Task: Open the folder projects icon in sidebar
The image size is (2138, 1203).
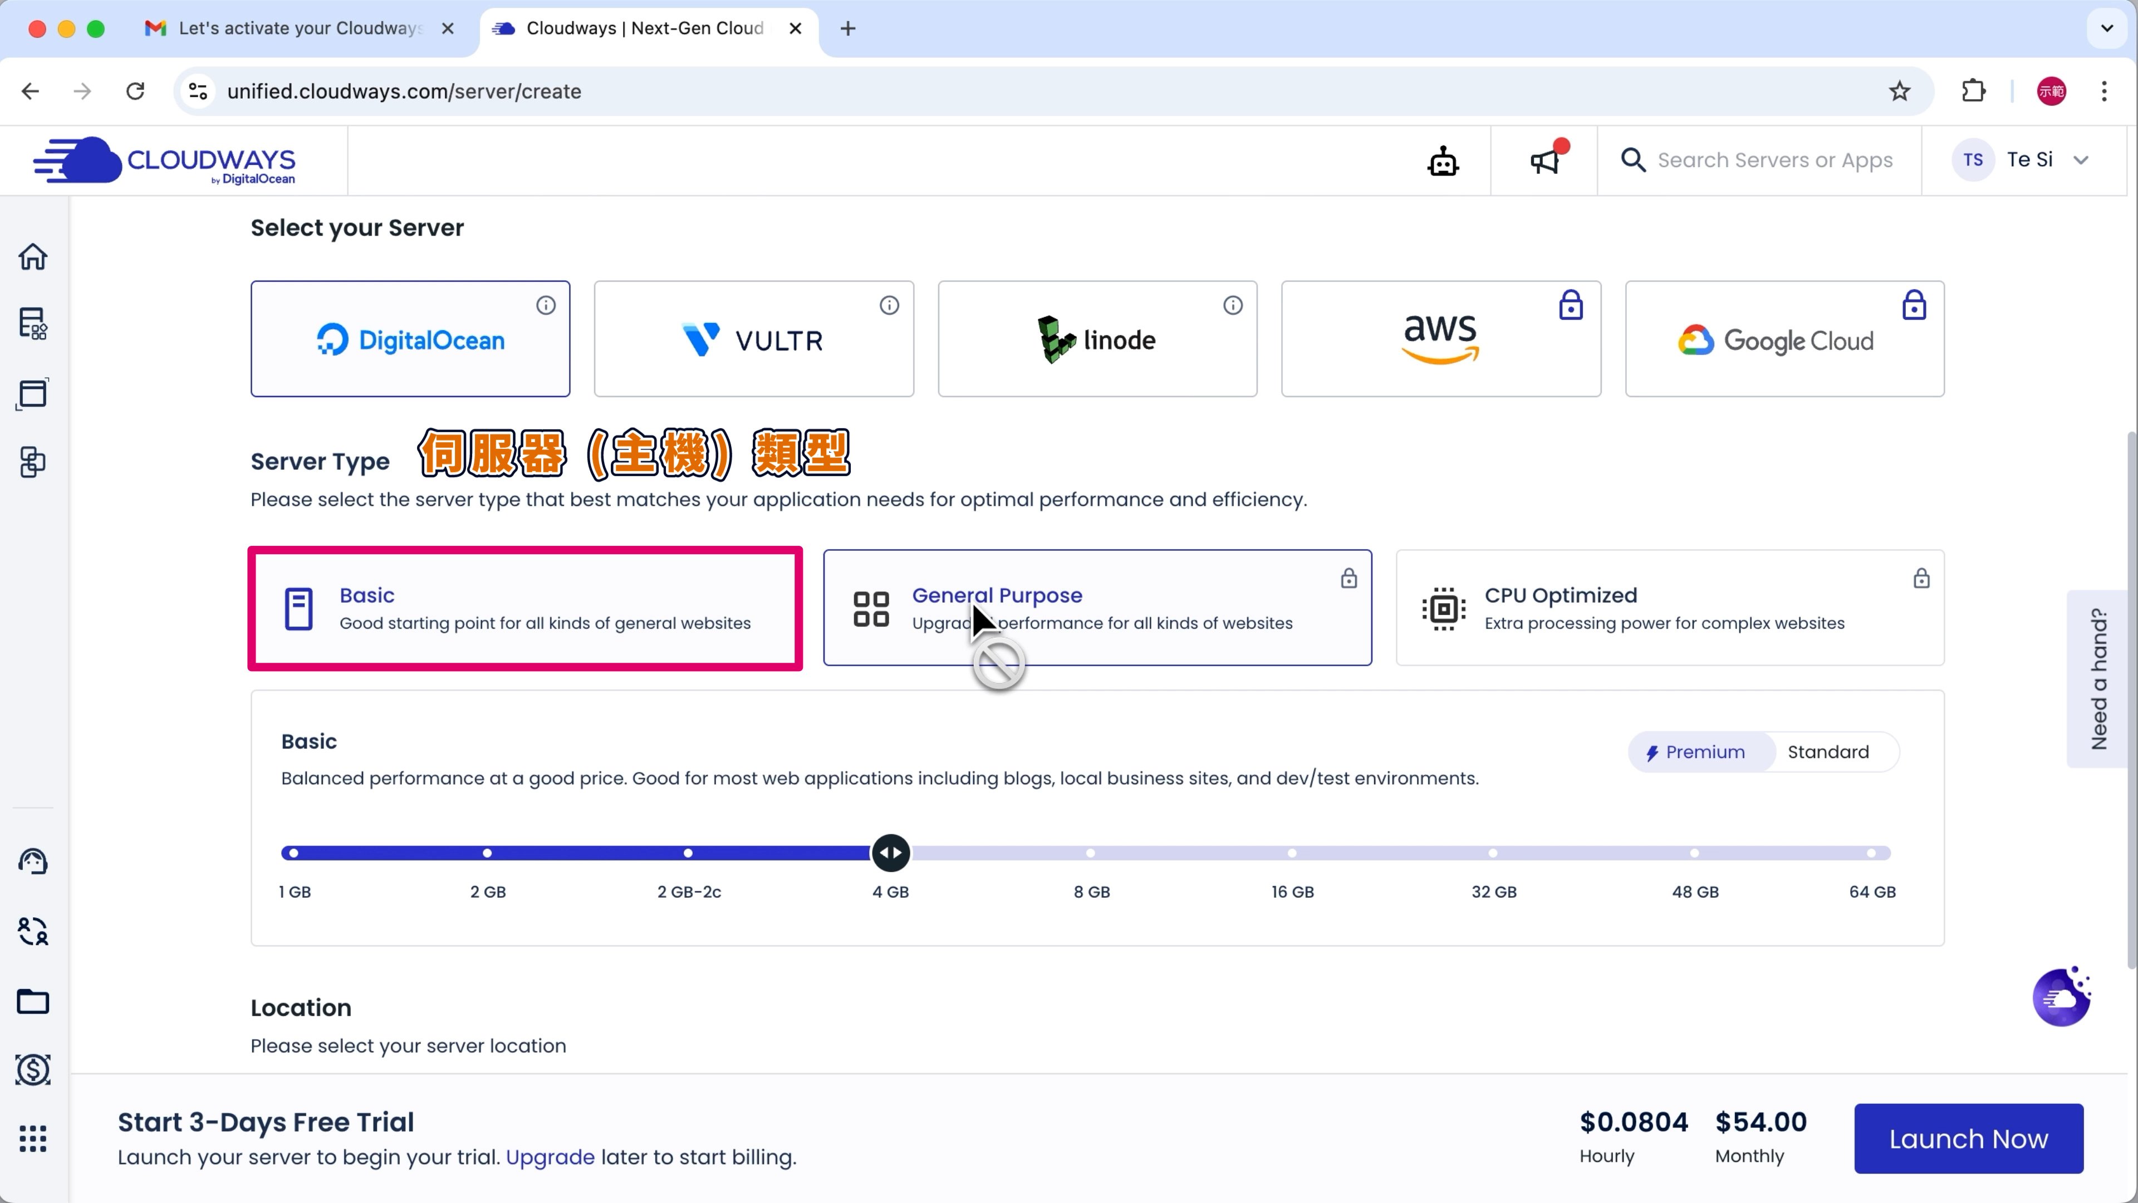Action: pos(33,1001)
